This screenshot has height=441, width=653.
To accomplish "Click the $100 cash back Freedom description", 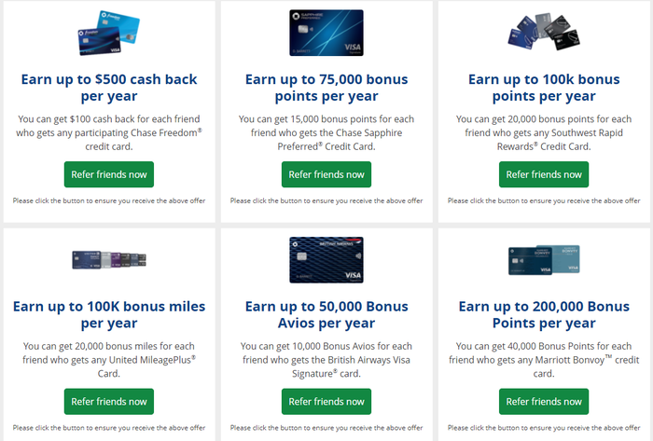I will pos(109,132).
